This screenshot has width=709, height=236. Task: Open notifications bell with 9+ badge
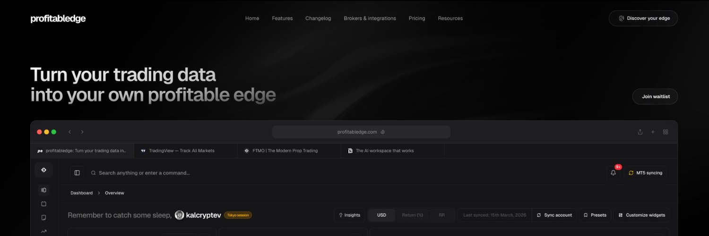tap(614, 173)
